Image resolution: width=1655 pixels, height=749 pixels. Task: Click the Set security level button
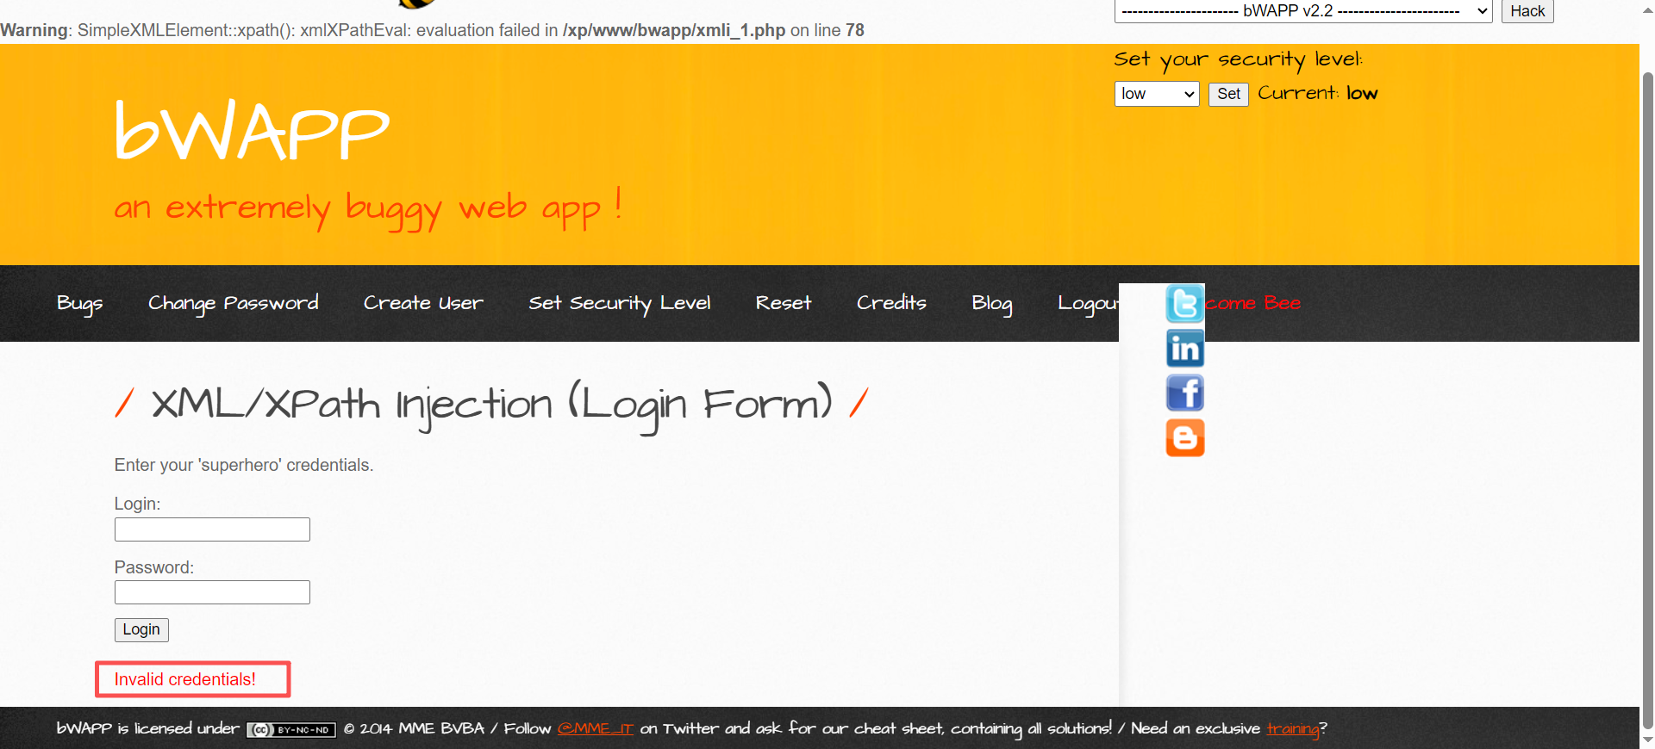[1228, 94]
